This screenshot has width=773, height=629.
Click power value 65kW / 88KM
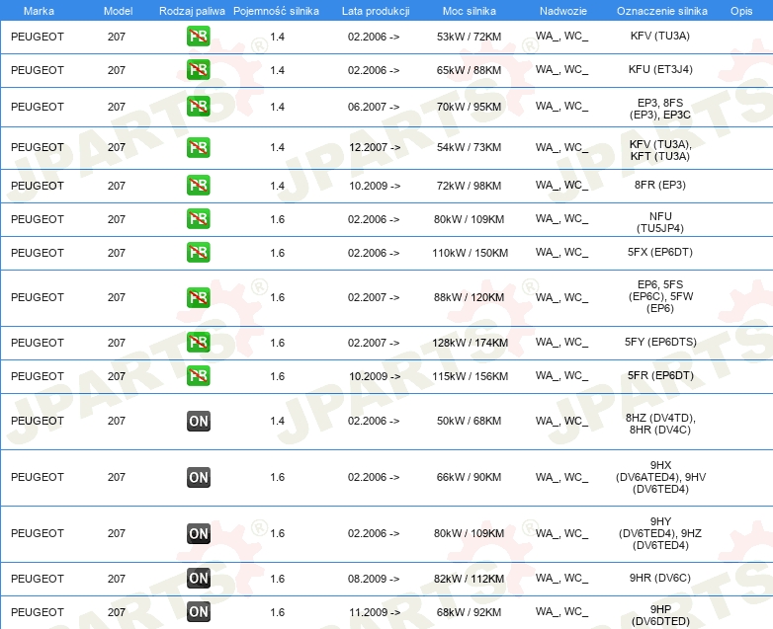tap(469, 70)
